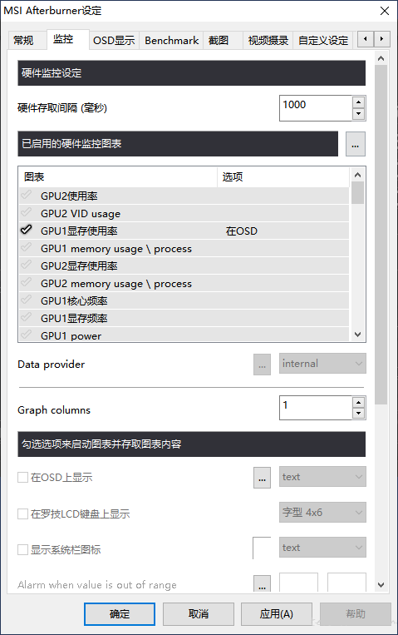398x635 pixels.
Task: Check the 在OSD上显示 checkbox
Action: 22,477
